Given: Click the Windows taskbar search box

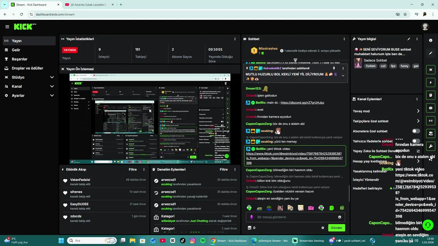Looking at the screenshot, I should 92,241.
